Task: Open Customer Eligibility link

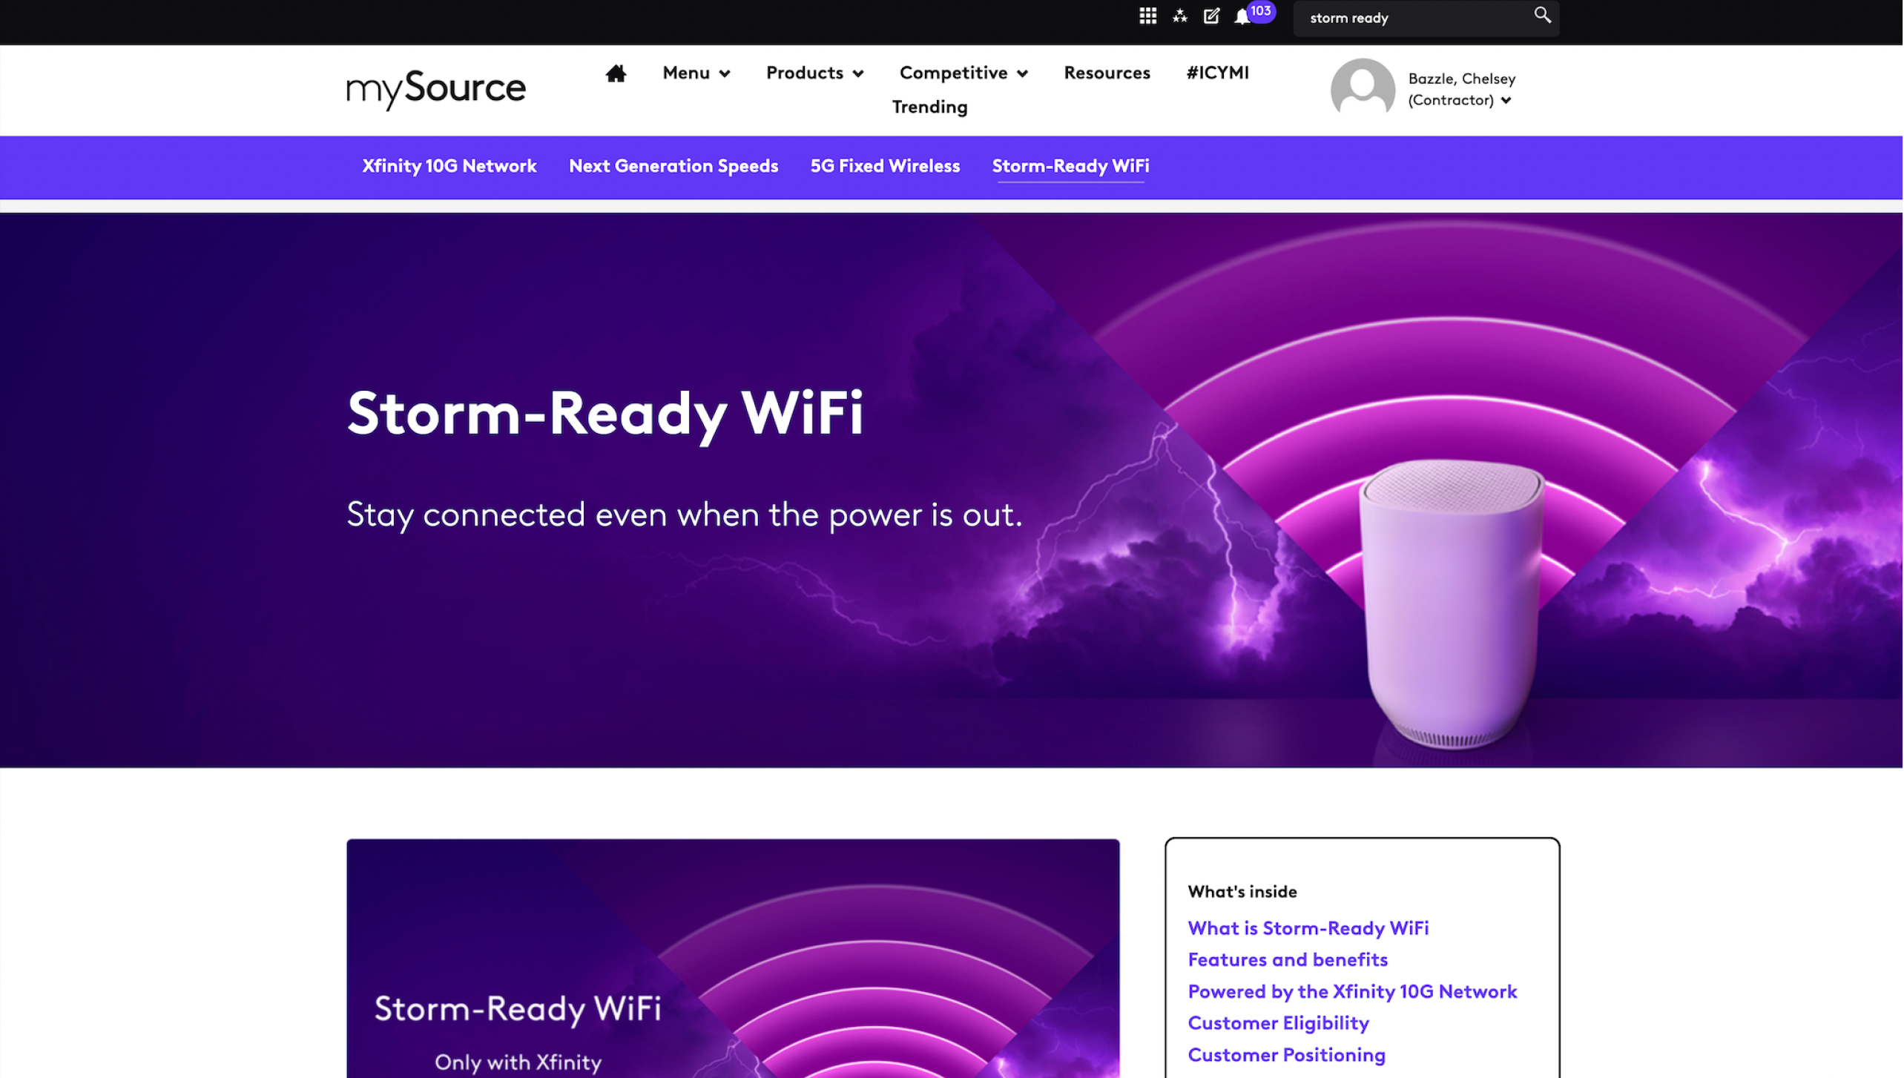Action: pyautogui.click(x=1278, y=1023)
